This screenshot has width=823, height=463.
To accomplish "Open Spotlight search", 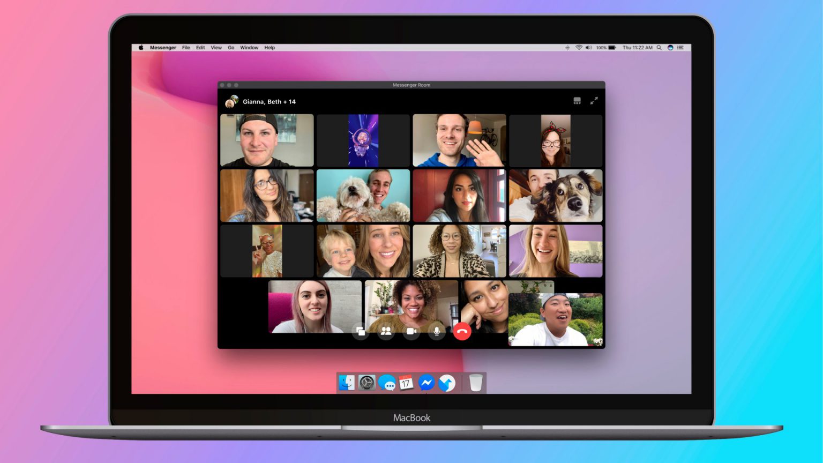I will [658, 48].
